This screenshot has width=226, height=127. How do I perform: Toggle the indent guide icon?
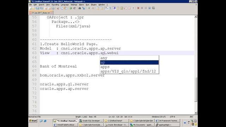point(114,8)
